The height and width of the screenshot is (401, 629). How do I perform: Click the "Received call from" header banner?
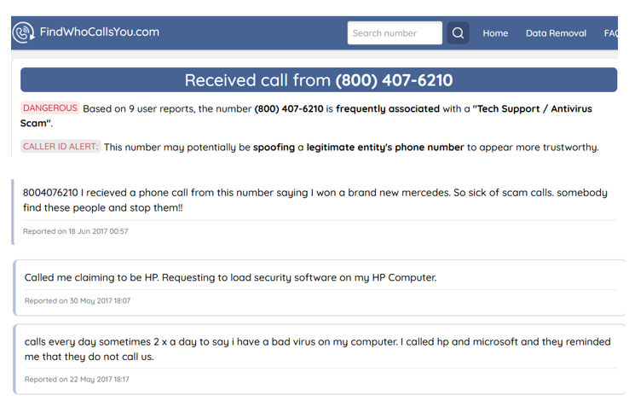click(x=319, y=80)
